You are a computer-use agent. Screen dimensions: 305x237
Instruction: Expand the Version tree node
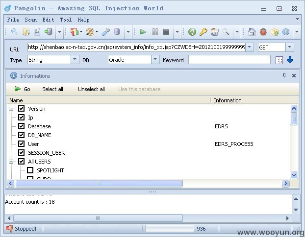pos(11,109)
